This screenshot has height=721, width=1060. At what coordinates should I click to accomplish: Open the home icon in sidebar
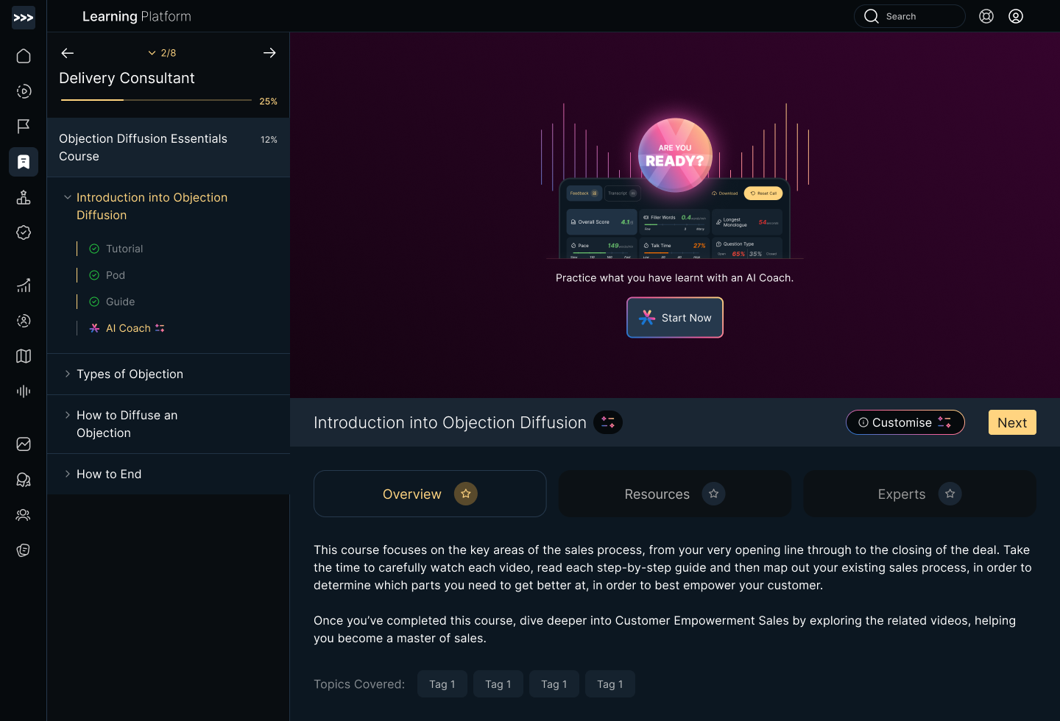point(24,56)
